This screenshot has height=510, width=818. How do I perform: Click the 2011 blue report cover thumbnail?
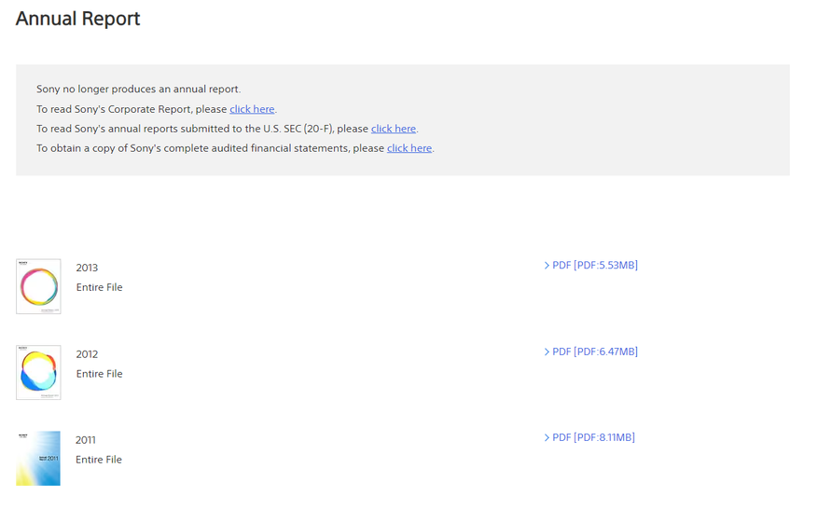coord(38,458)
